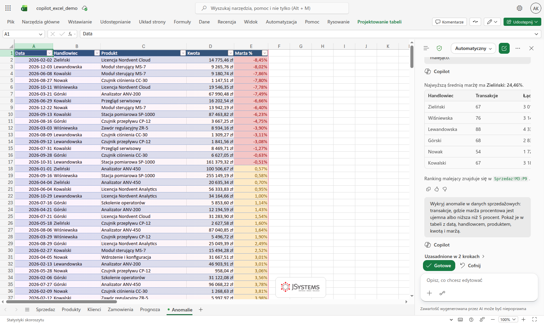Copy the Copilot ranking response

(428, 189)
